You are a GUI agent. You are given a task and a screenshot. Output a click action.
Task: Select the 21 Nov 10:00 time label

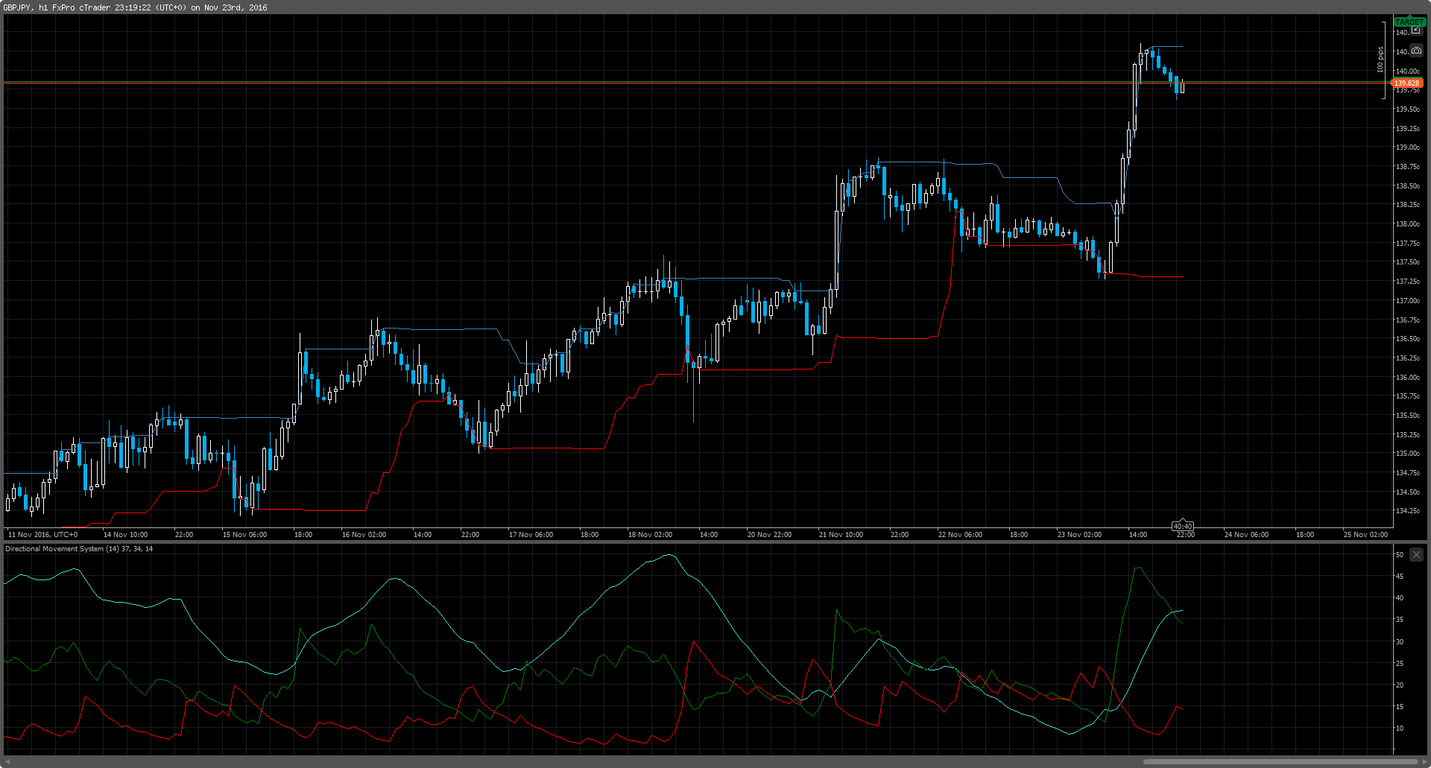(841, 535)
